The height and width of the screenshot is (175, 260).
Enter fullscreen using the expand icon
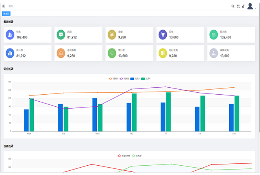[238, 6]
